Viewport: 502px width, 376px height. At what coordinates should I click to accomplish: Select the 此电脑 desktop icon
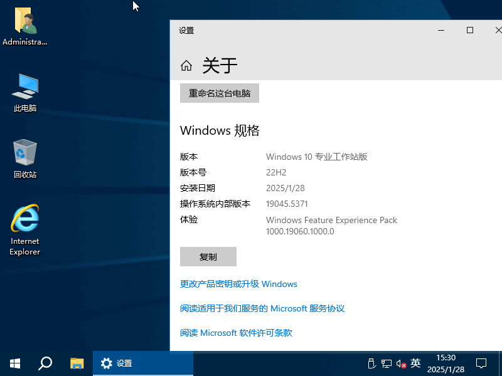(x=25, y=93)
